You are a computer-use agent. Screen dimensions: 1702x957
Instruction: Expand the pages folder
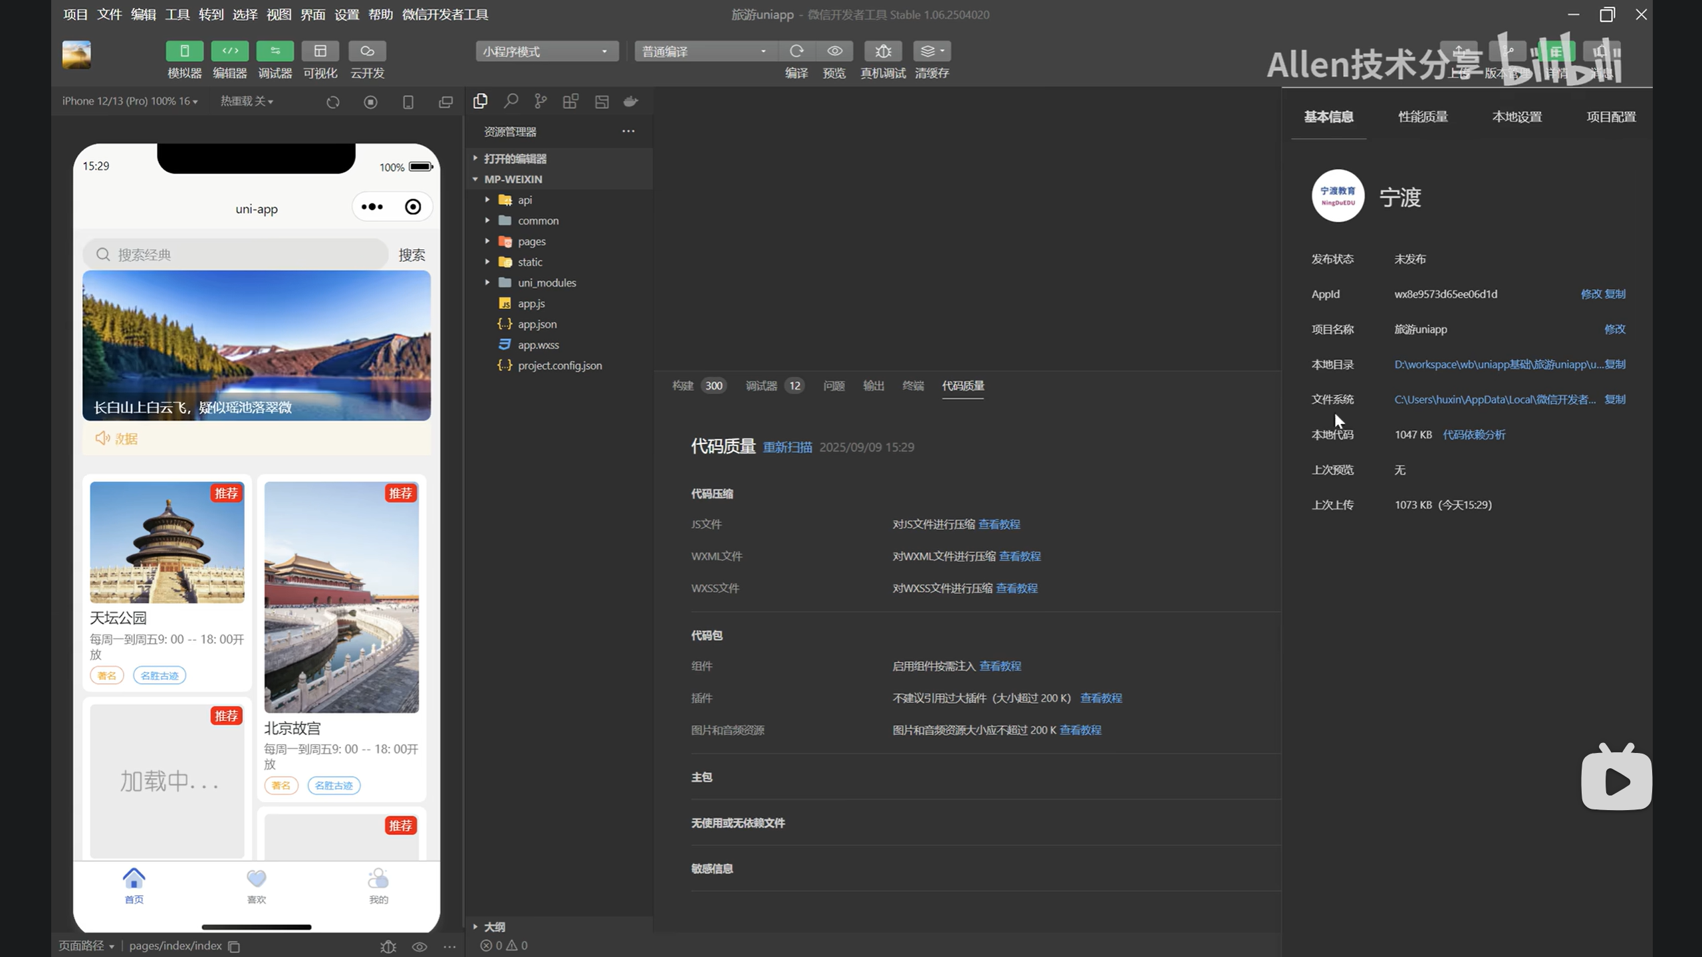[x=531, y=241]
